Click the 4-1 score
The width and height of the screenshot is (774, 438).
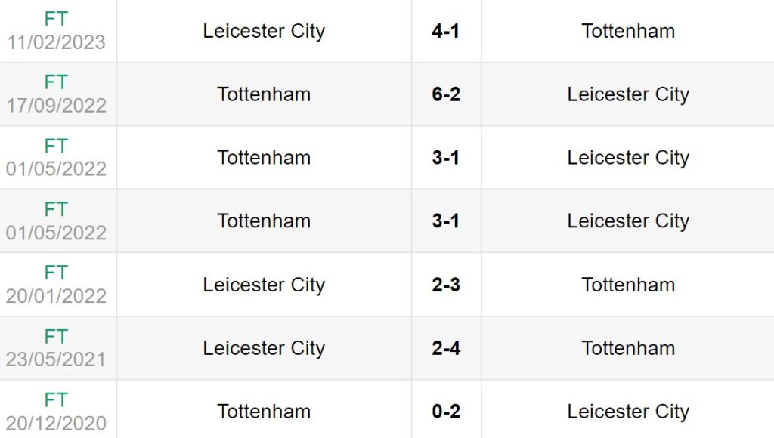[x=446, y=31]
